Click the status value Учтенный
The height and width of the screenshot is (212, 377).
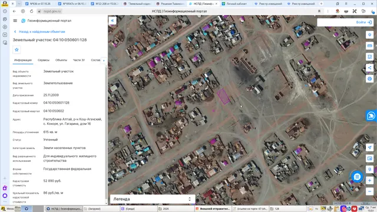tap(51, 140)
